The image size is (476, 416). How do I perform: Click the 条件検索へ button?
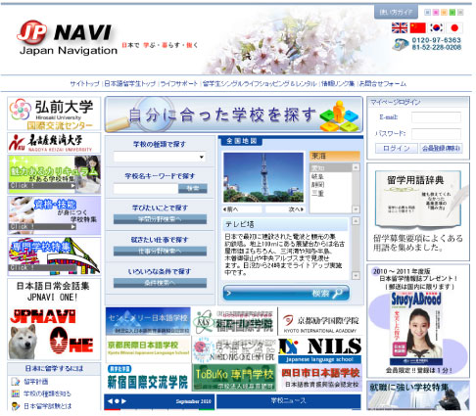160,283
